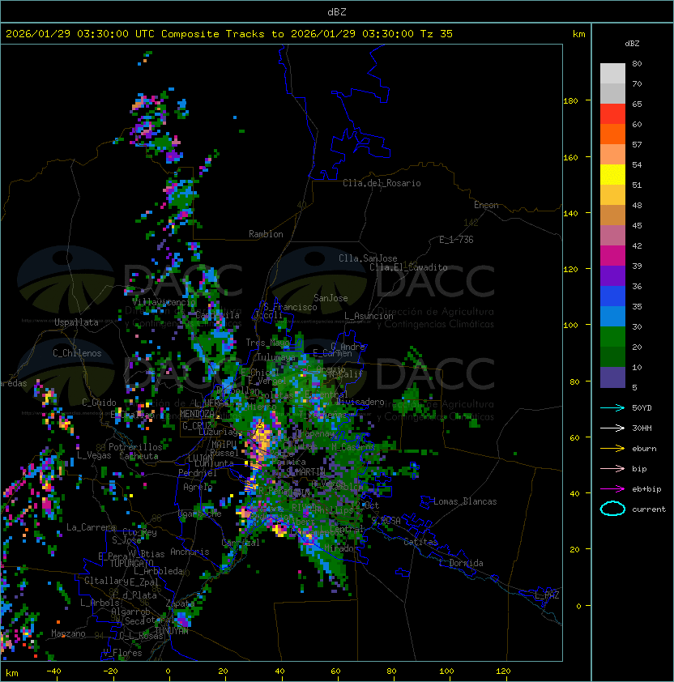Screen dimensions: 674x682
Task: Click the 'Encon' place label
Action: click(486, 205)
